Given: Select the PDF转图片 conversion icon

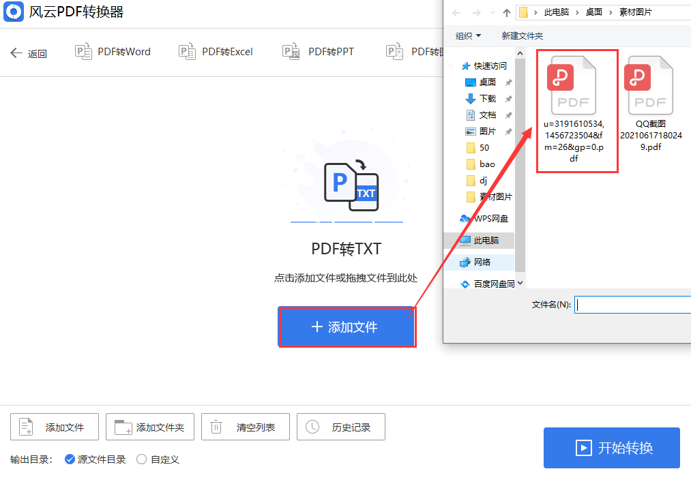Looking at the screenshot, I should click(x=394, y=51).
